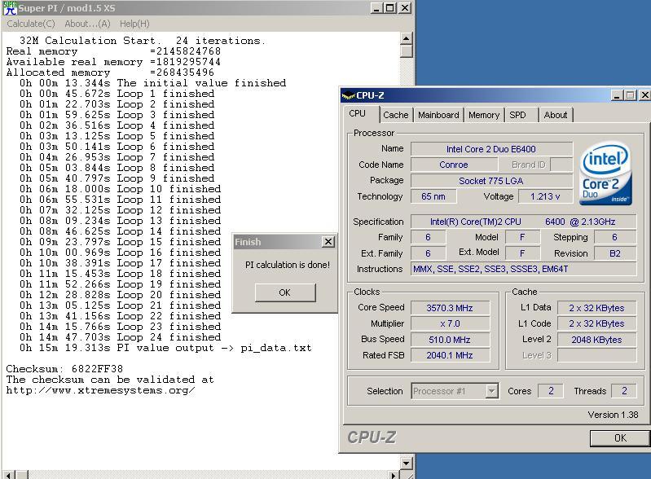Click the 'Checksum: 6822FF38' line in Super PI
Viewport: 651px width, 479px height.
[64, 369]
